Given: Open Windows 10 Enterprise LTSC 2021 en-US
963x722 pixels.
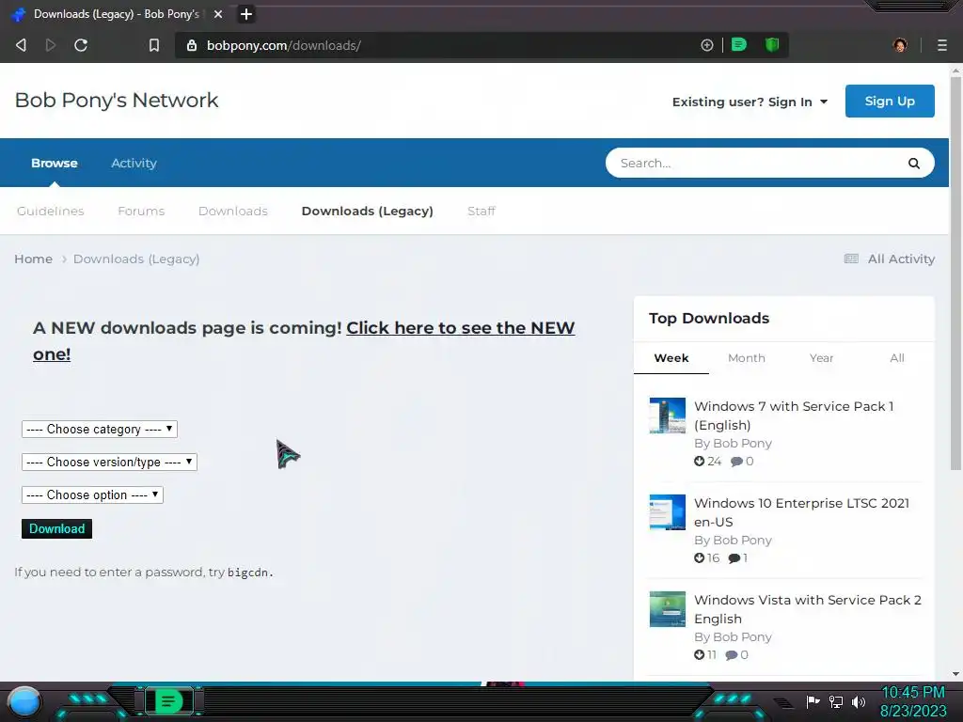Looking at the screenshot, I should point(801,512).
